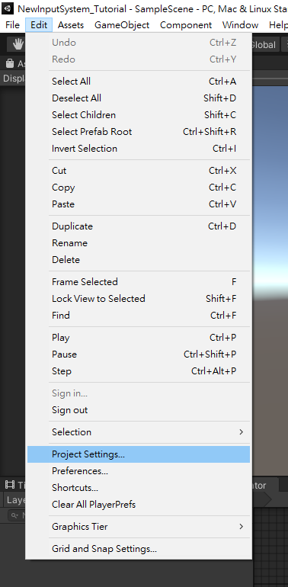Image resolution: width=288 pixels, height=587 pixels.
Task: Click the Asset Store bag icon
Action: click(10, 63)
